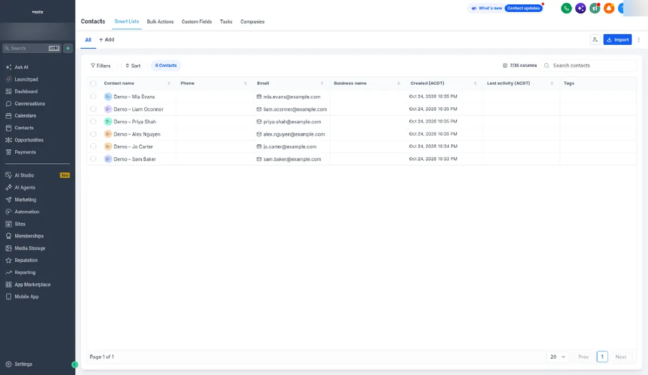Check the Liam Oconnor row checkbox
The image size is (648, 375).
click(x=93, y=109)
